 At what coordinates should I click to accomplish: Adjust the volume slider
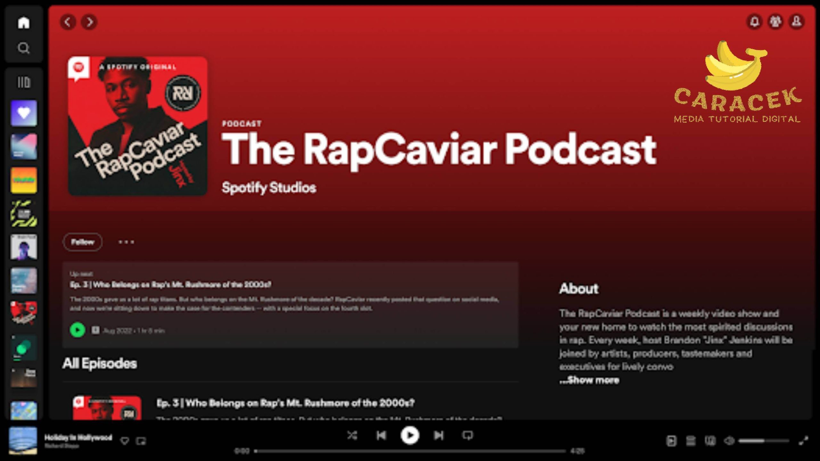[764, 441]
